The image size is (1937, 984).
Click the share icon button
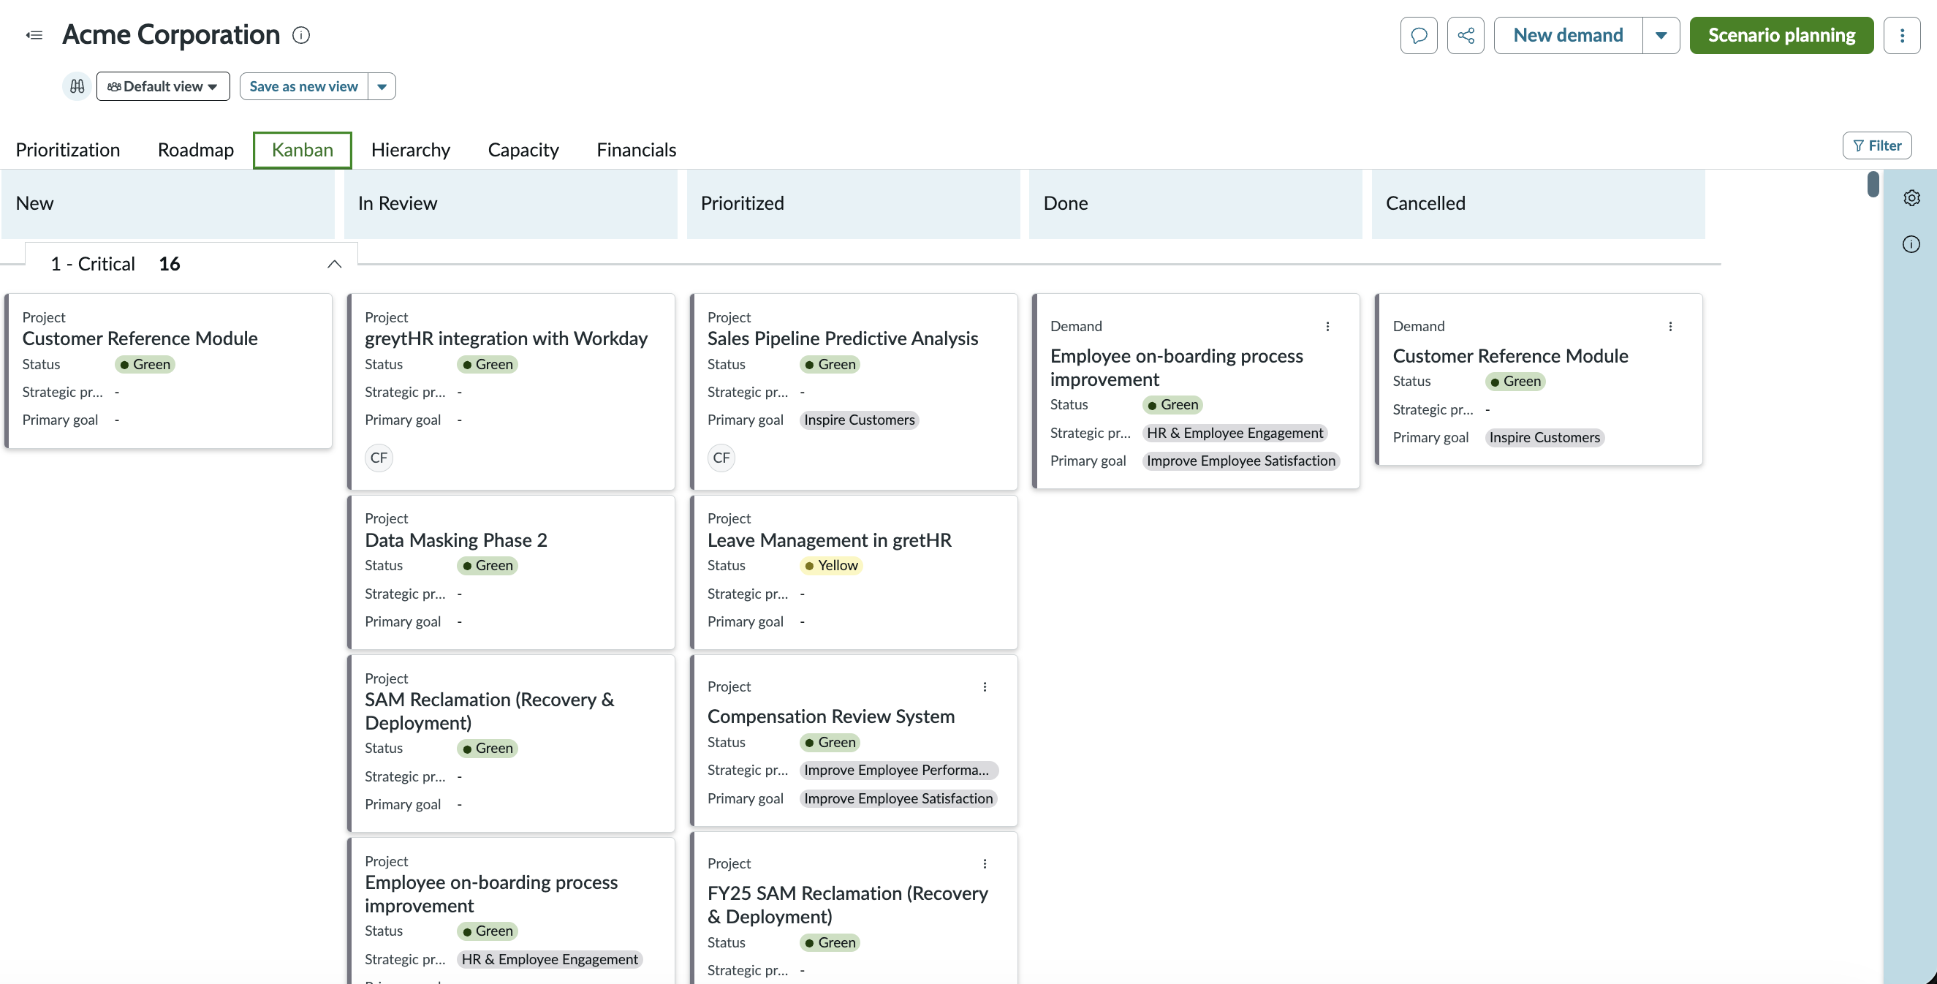click(x=1465, y=35)
